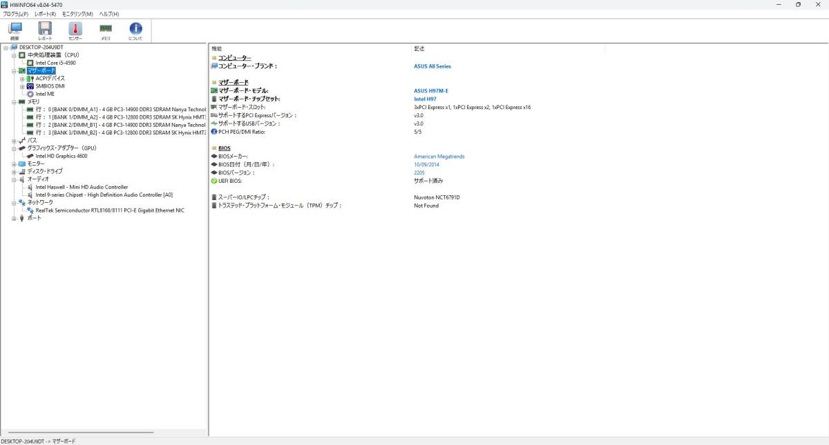Click the USB icon beside サポートするUSBバージョン

coord(214,123)
